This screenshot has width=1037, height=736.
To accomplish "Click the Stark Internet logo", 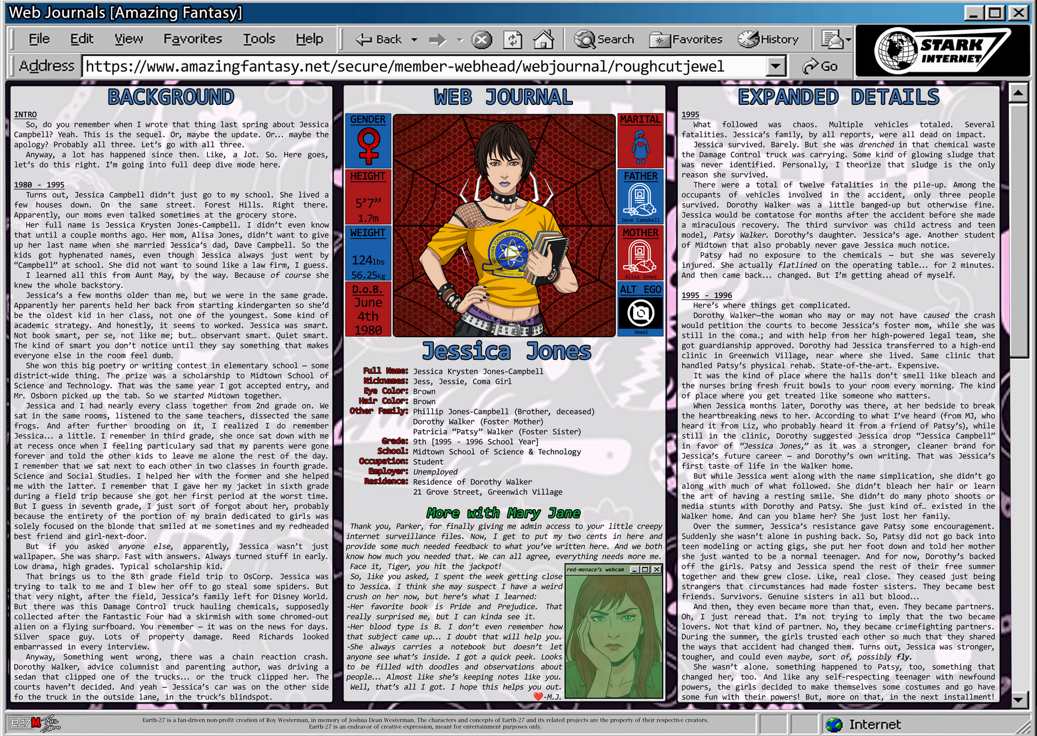I will pos(942,51).
